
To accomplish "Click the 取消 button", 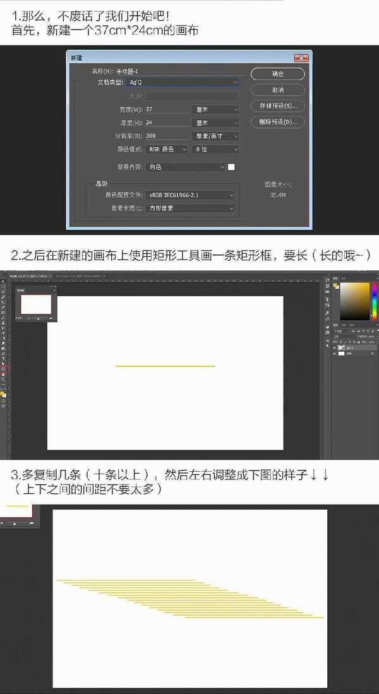I will point(277,90).
